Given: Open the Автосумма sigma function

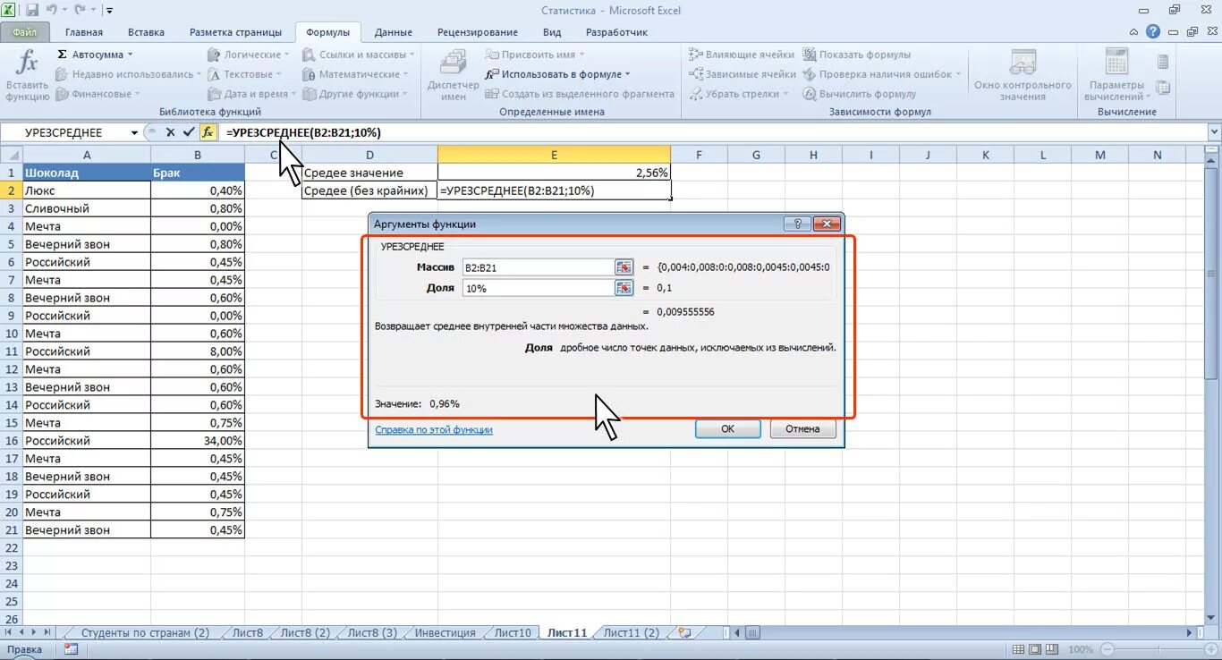Looking at the screenshot, I should (95, 55).
